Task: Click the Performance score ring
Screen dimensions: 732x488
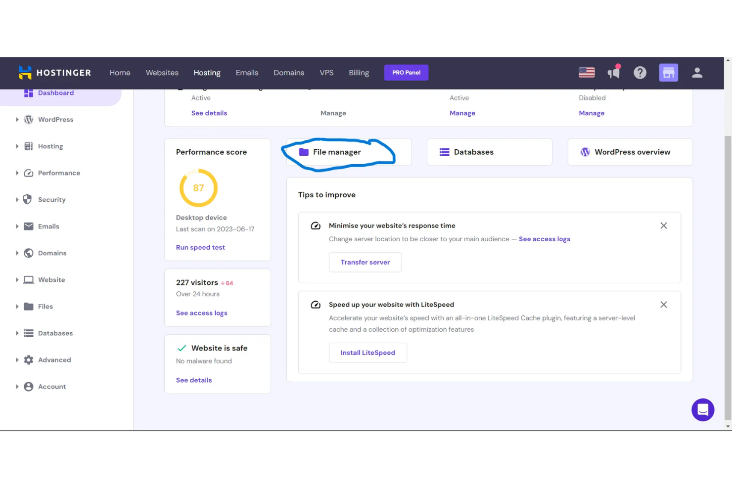Action: point(198,188)
